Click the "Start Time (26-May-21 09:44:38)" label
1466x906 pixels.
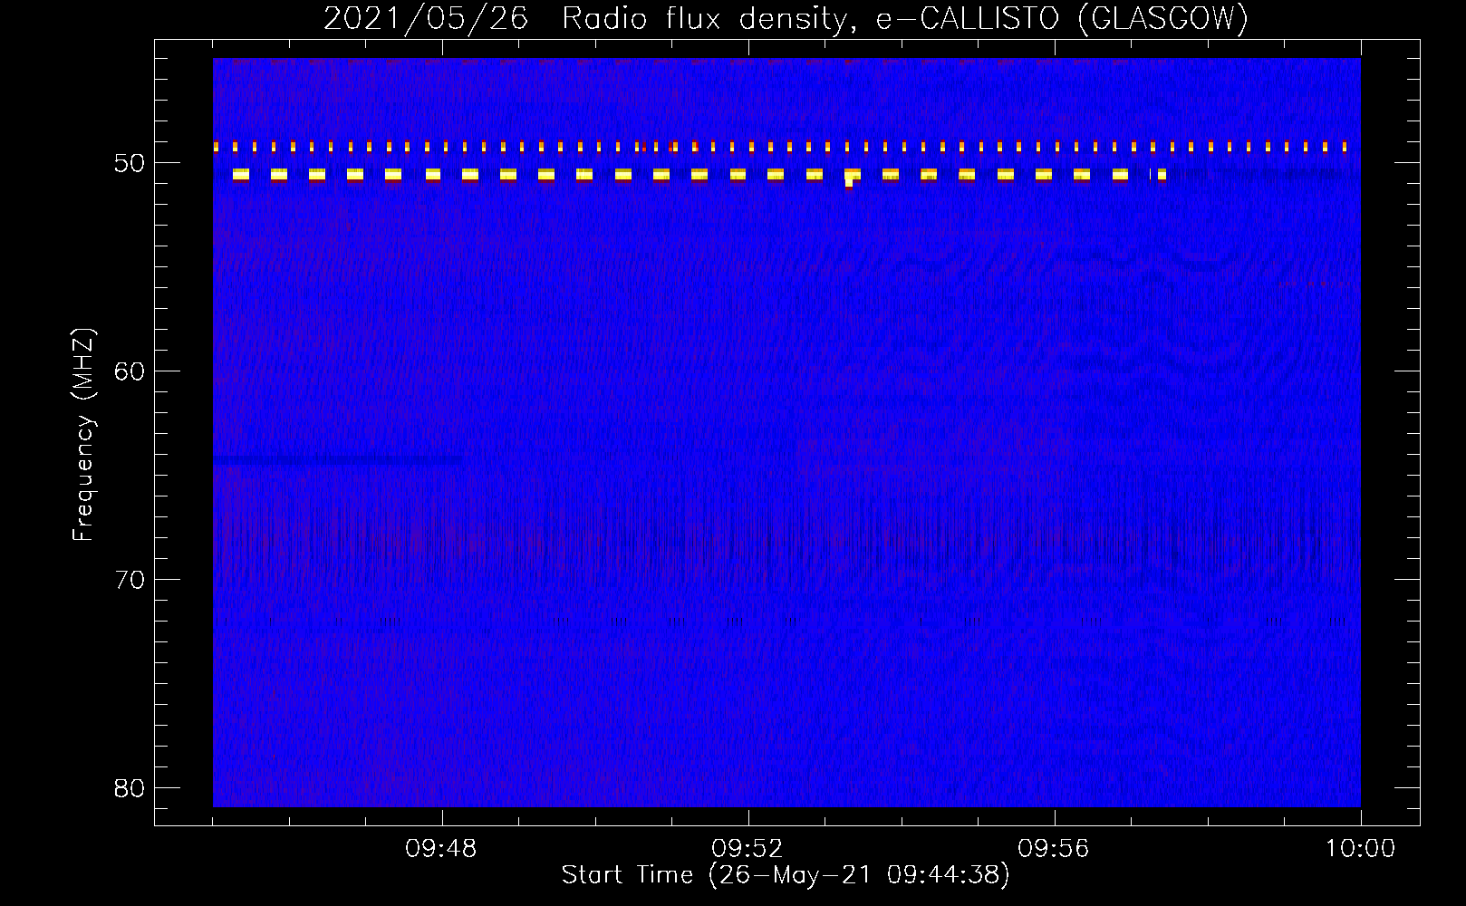[786, 875]
